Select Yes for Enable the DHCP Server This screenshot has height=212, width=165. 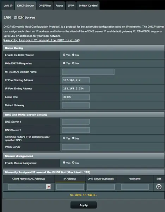tap(64, 55)
